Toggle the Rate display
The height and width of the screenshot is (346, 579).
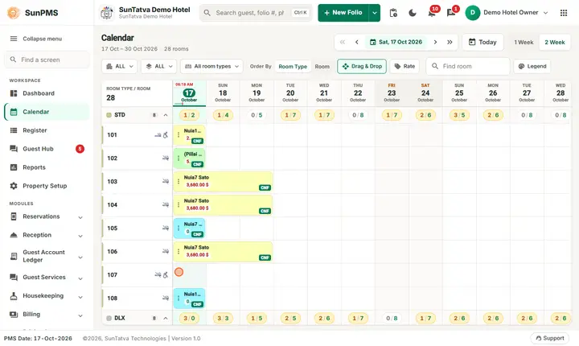click(x=404, y=67)
